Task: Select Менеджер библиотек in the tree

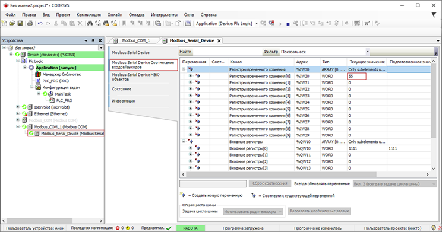Action: pos(61,74)
